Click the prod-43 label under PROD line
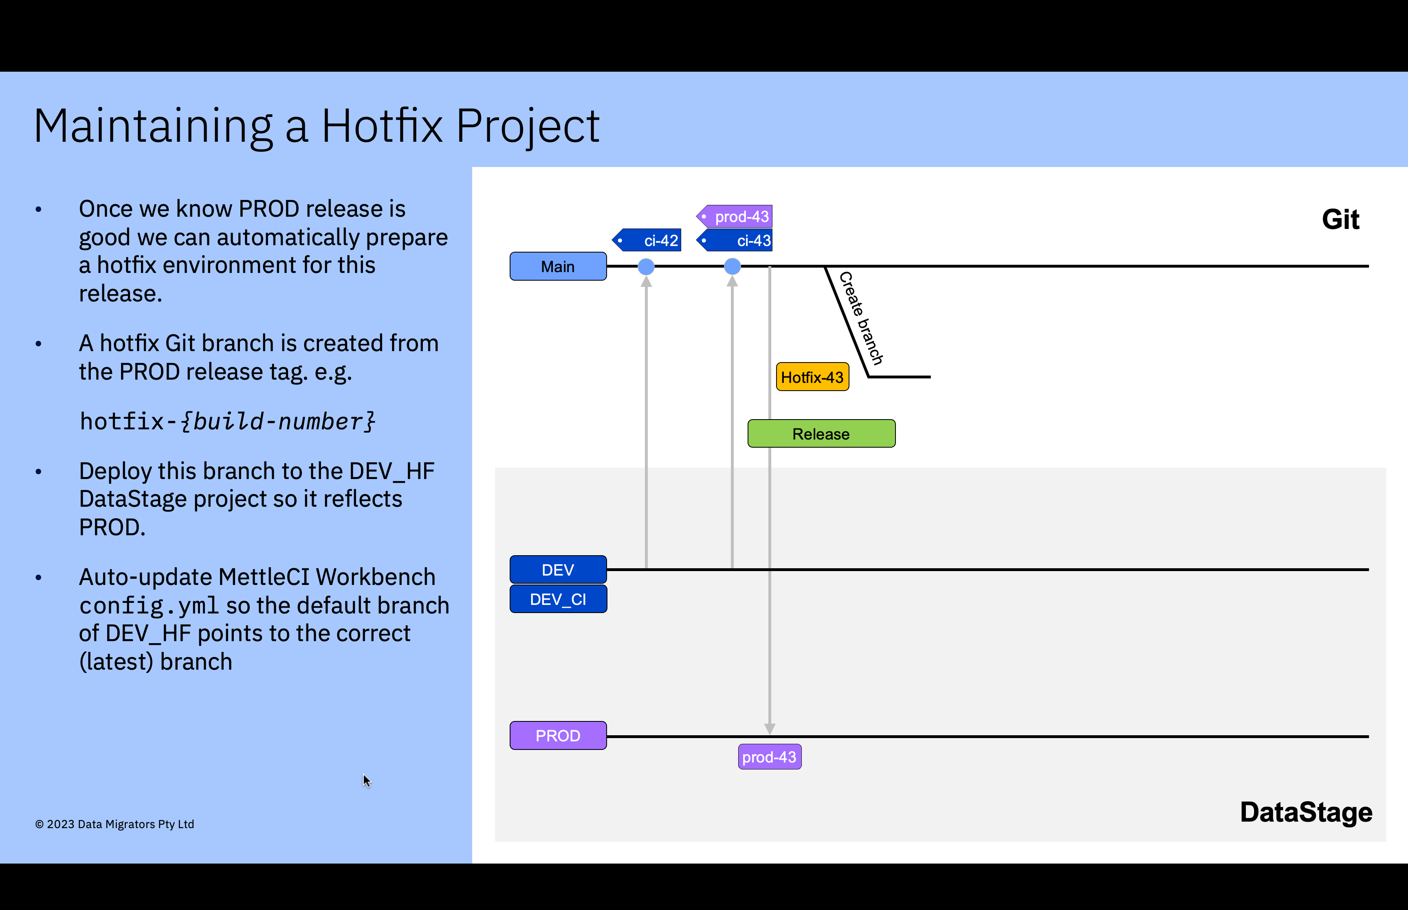The image size is (1408, 910). pyautogui.click(x=769, y=757)
